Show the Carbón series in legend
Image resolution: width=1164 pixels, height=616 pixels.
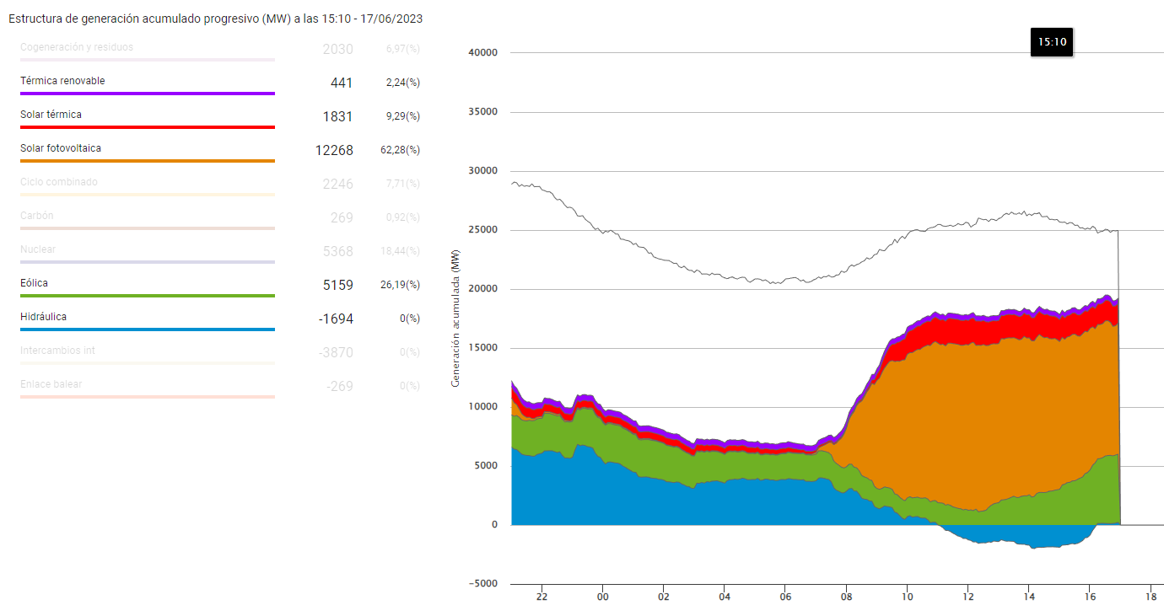37,217
